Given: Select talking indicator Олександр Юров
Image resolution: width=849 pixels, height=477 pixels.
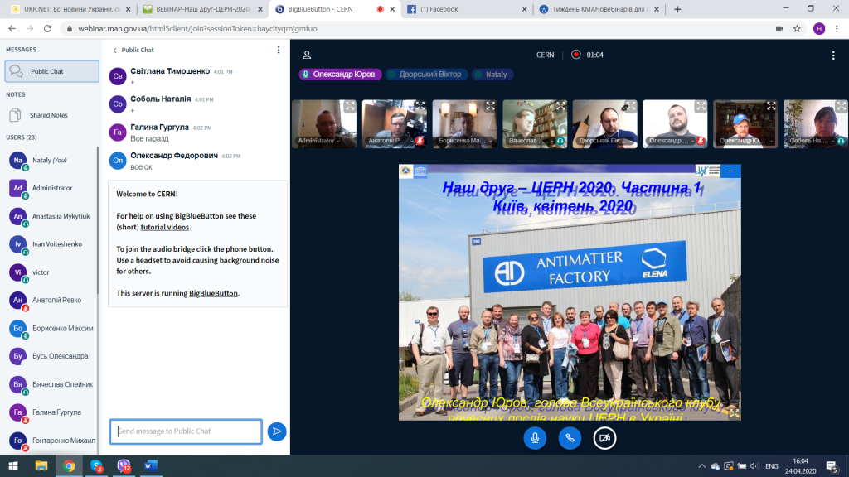Looking at the screenshot, I should coord(340,75).
